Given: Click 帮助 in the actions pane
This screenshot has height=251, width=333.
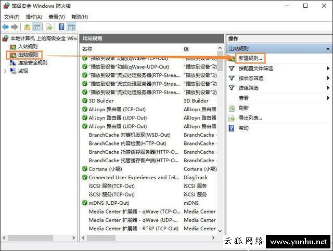Looking at the screenshot, I should coord(244,128).
